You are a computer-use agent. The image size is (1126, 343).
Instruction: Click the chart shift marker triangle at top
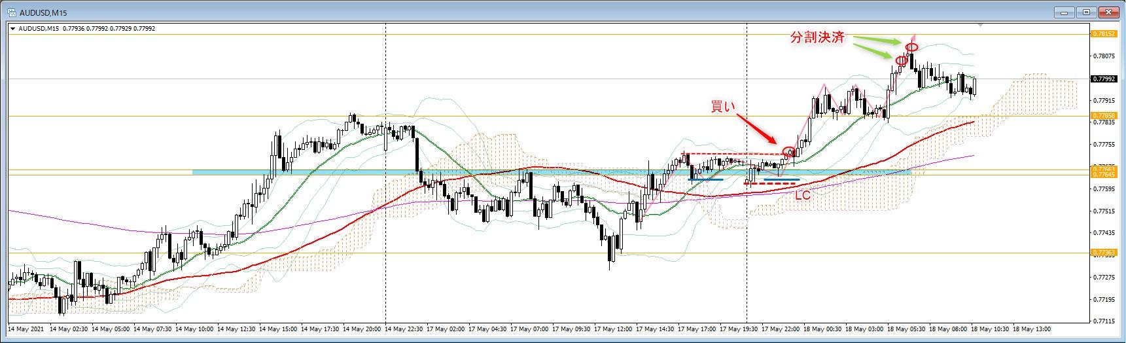coord(979,25)
